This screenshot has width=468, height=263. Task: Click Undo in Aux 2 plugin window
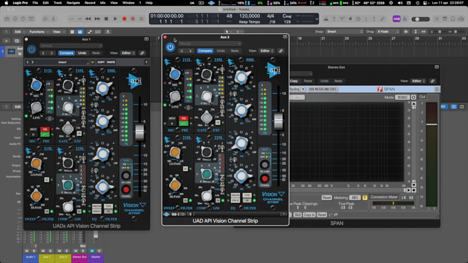pyautogui.click(x=221, y=51)
